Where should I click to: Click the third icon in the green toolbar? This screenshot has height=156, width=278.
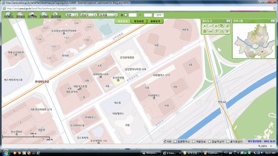(x=32, y=15)
